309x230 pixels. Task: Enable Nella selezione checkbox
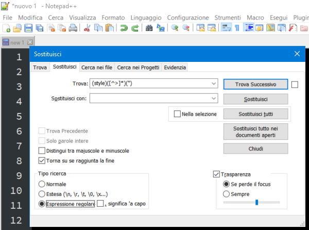tap(177, 114)
